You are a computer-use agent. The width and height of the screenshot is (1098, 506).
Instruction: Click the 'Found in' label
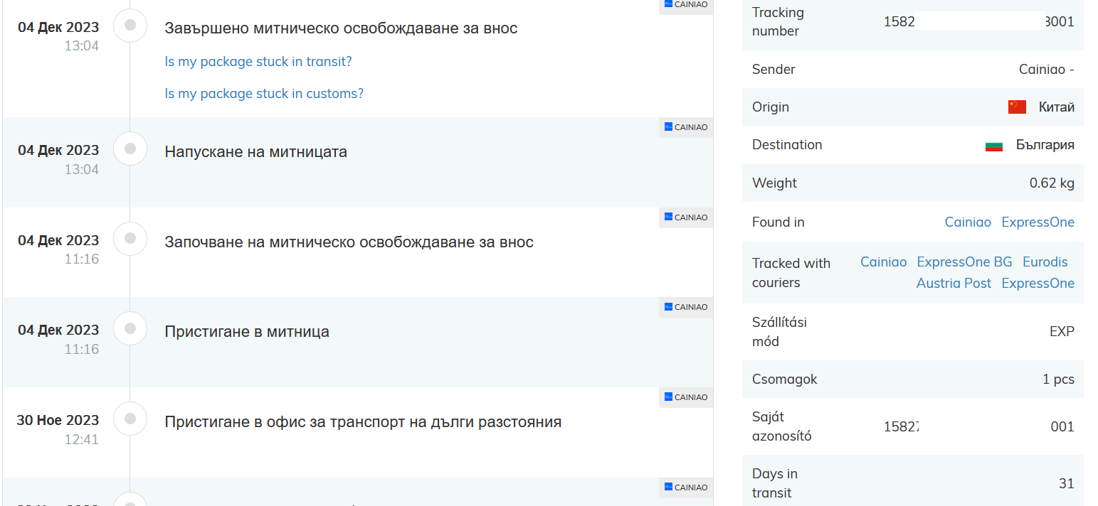(x=778, y=222)
